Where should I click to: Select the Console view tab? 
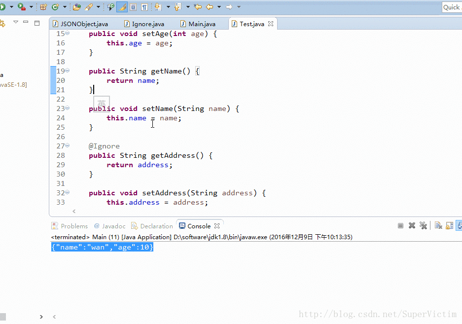[195, 226]
